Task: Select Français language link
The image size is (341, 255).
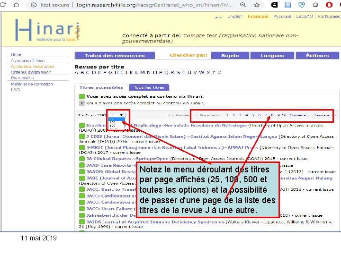Action: 258,17
